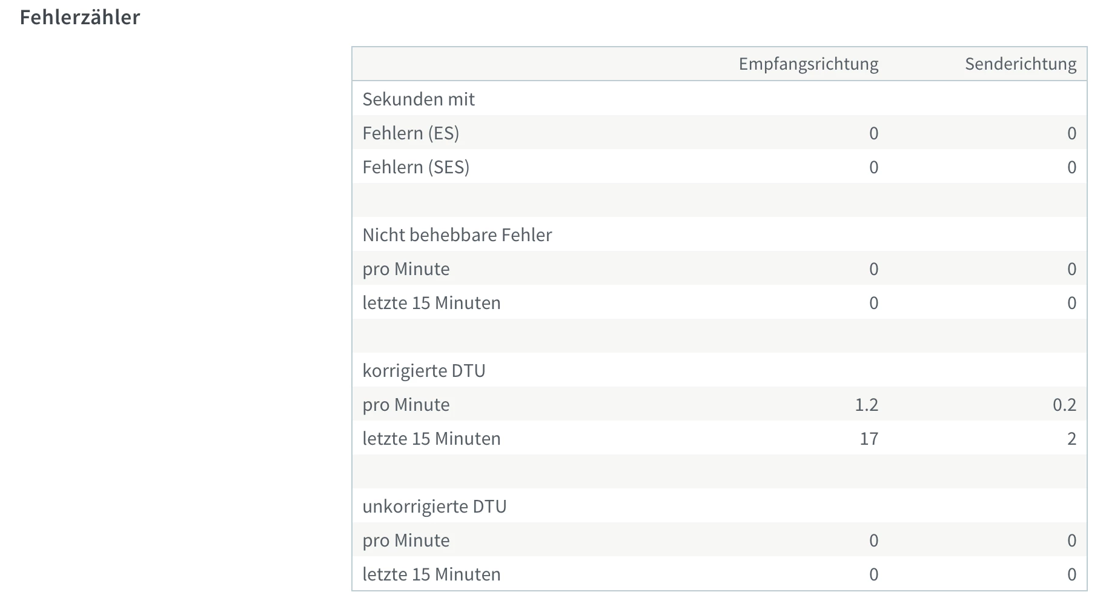This screenshot has width=1106, height=612.
Task: Click "letzte 15 Minuten" under unkorrigierte DTU
Action: (431, 574)
